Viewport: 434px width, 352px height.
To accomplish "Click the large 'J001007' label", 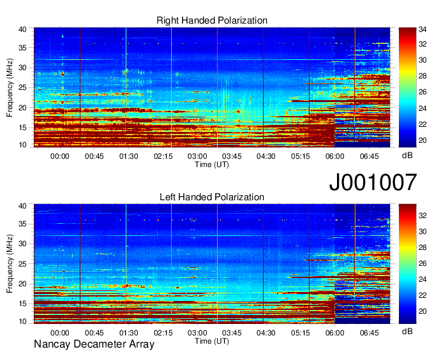I will pos(373,182).
